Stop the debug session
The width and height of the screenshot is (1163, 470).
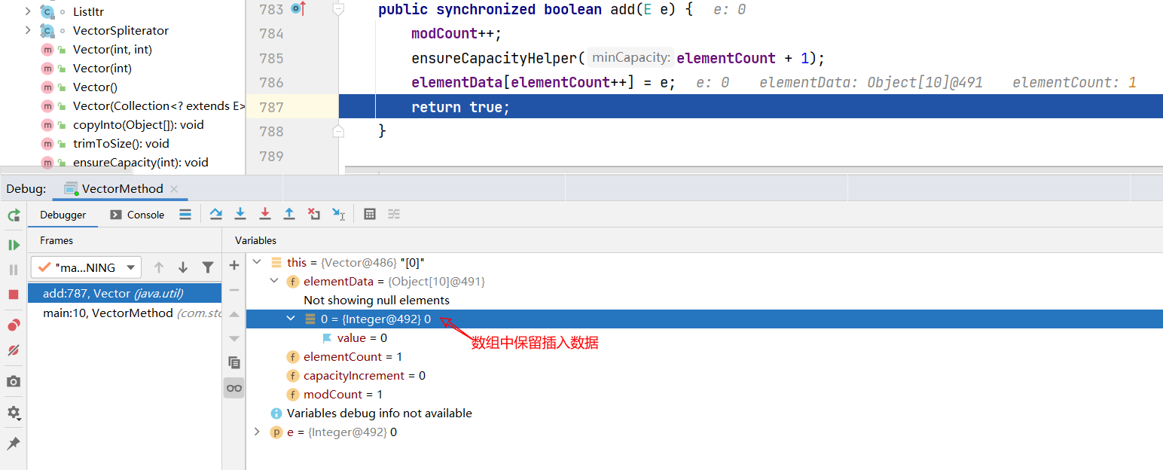[x=14, y=295]
